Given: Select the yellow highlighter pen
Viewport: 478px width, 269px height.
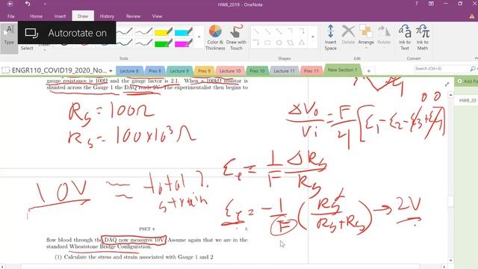Looking at the screenshot, I should [163, 31].
